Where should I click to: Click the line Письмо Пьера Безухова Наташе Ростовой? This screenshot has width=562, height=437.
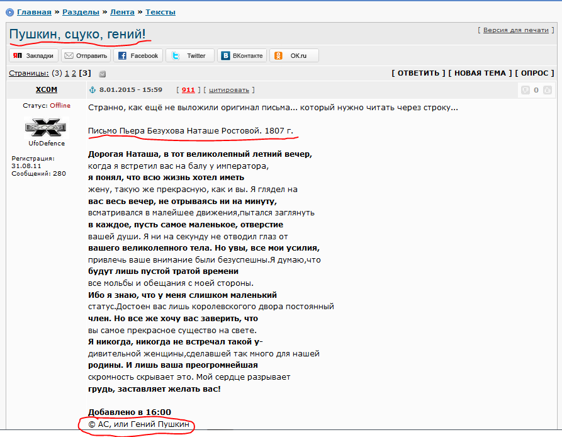pos(191,130)
